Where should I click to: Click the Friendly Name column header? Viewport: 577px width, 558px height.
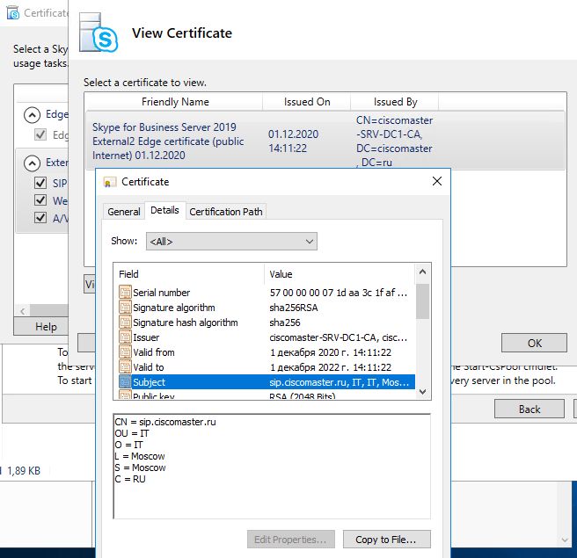[x=173, y=102]
